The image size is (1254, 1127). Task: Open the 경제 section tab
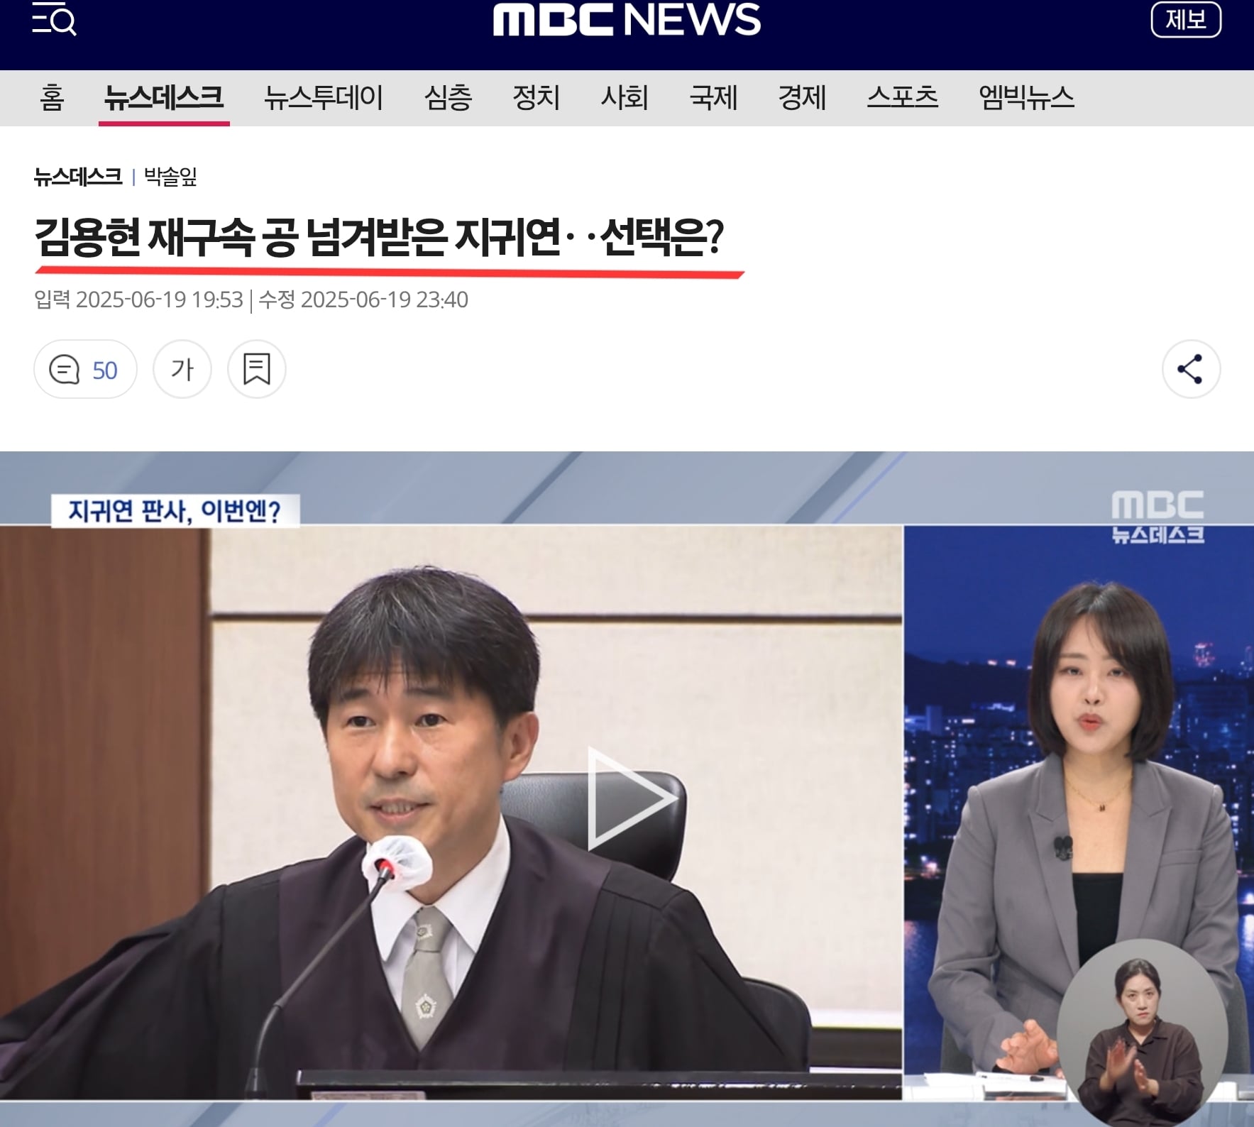tap(802, 97)
